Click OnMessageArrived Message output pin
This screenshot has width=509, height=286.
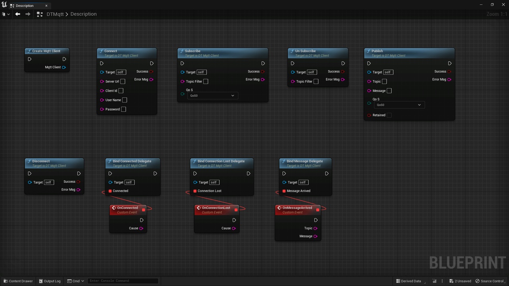[315, 236]
